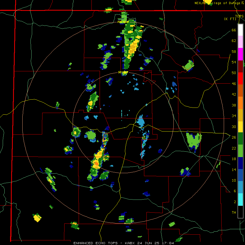Click the dark red maroon legend swatch
This screenshot has height=245, width=245.
click(240, 66)
